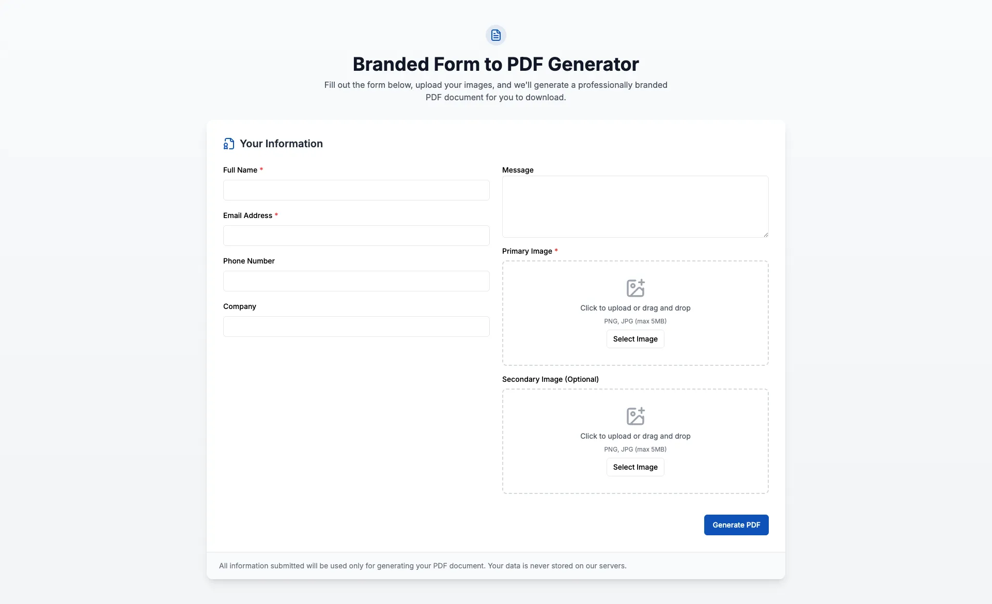Click the Full Name input field

pyautogui.click(x=356, y=190)
